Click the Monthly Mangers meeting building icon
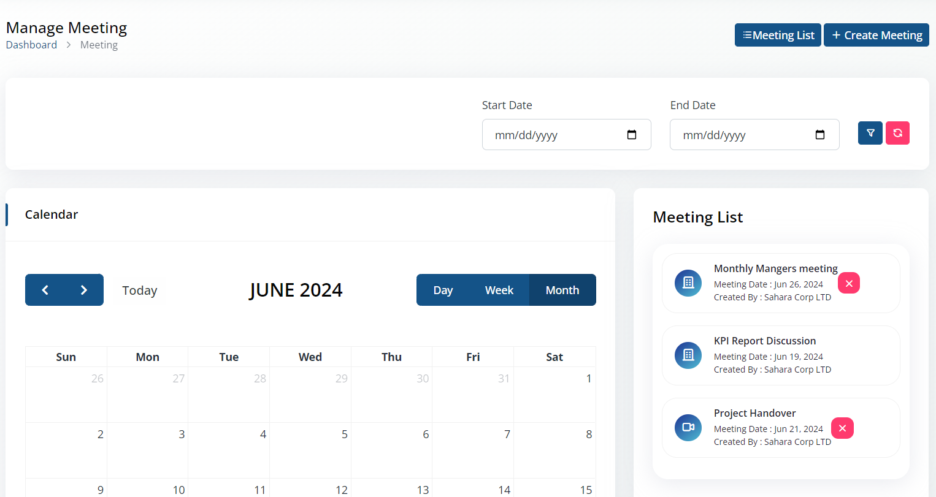Image resolution: width=936 pixels, height=497 pixels. 688,283
